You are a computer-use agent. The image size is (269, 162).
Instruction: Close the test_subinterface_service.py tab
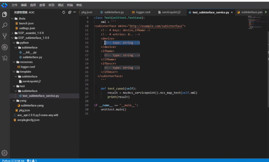(232, 12)
